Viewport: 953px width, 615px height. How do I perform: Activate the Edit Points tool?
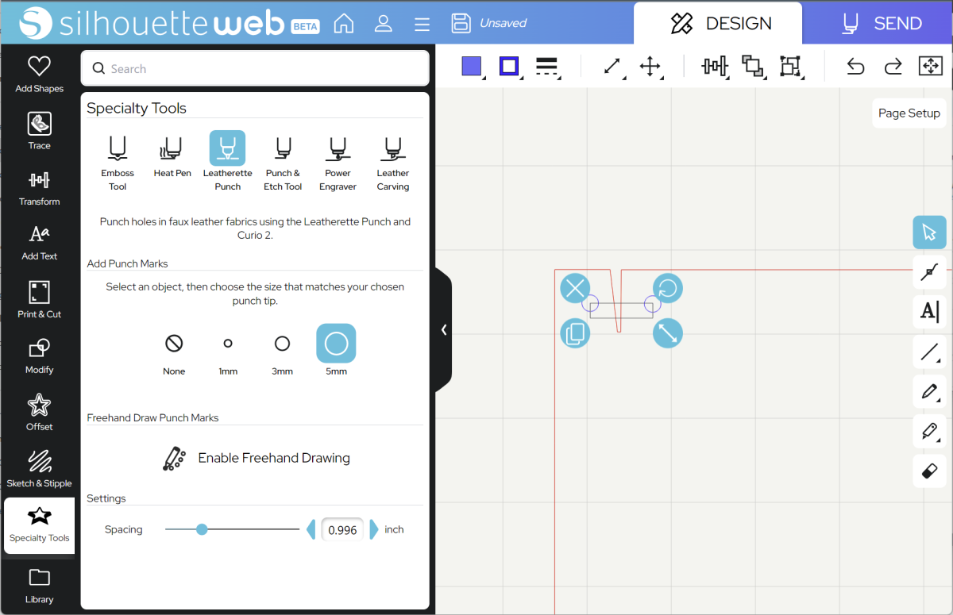[x=929, y=272]
